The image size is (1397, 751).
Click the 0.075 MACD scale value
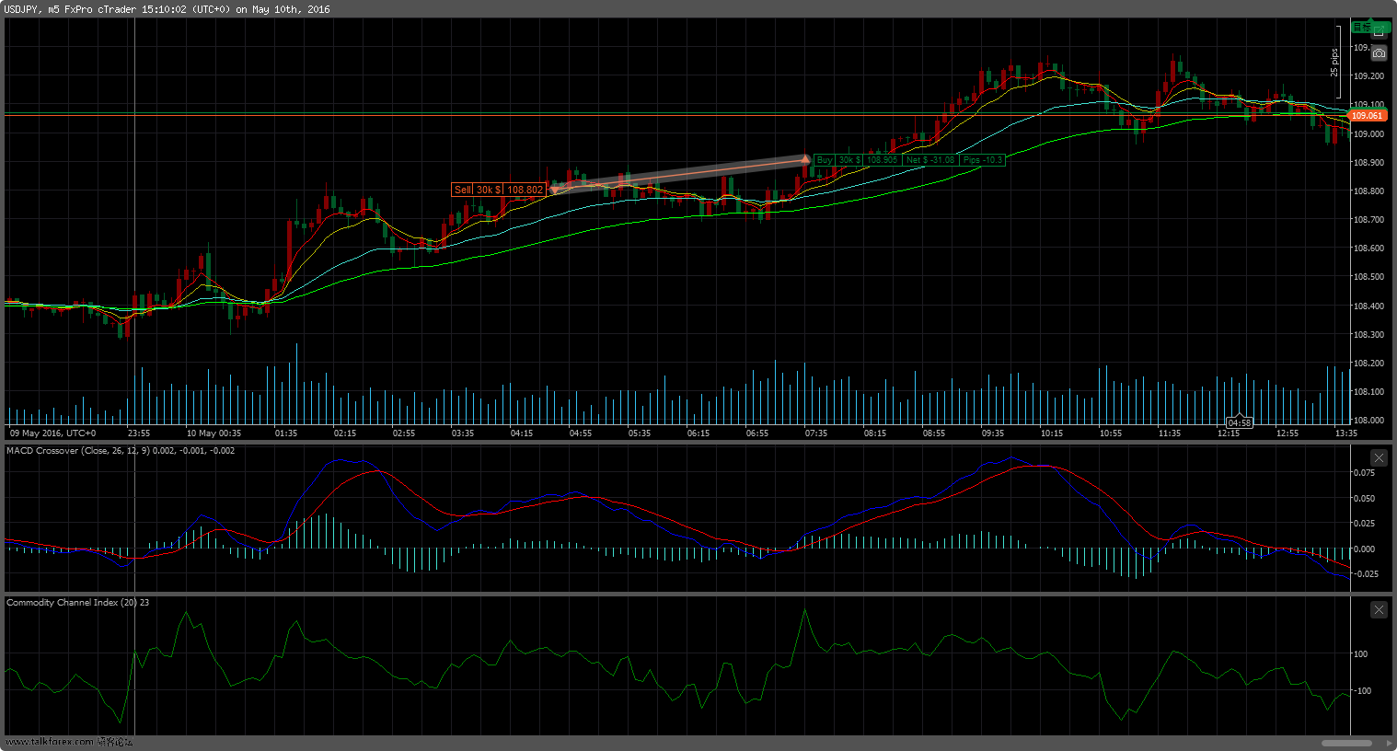pos(1365,473)
